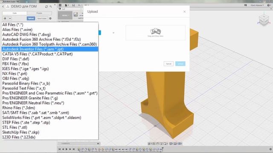Choose SolidWorks Files entry
This screenshot has width=273, height=153.
[50, 118]
